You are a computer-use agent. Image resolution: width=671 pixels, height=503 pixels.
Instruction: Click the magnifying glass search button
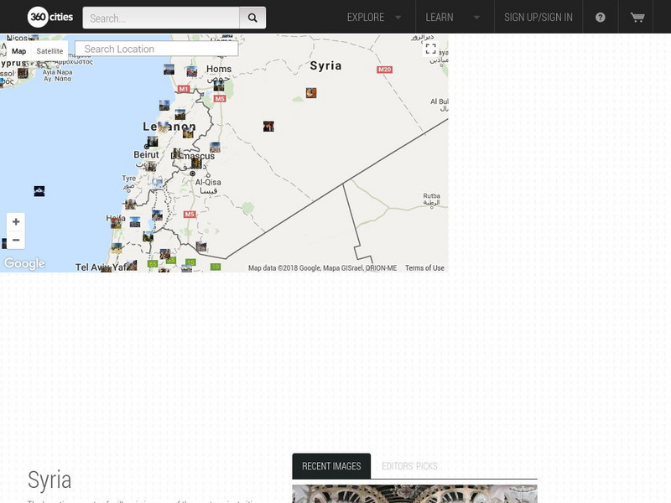[252, 18]
